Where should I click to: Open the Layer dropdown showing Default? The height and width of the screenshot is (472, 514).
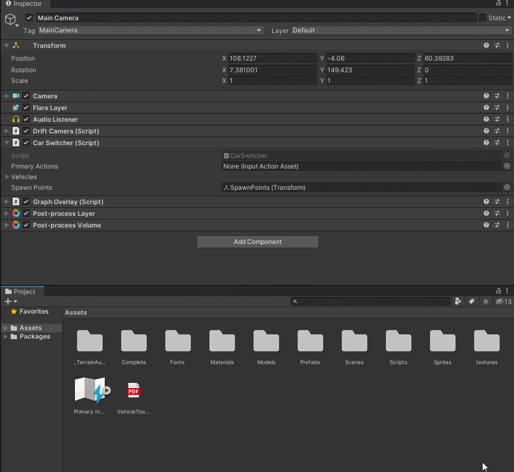point(401,31)
